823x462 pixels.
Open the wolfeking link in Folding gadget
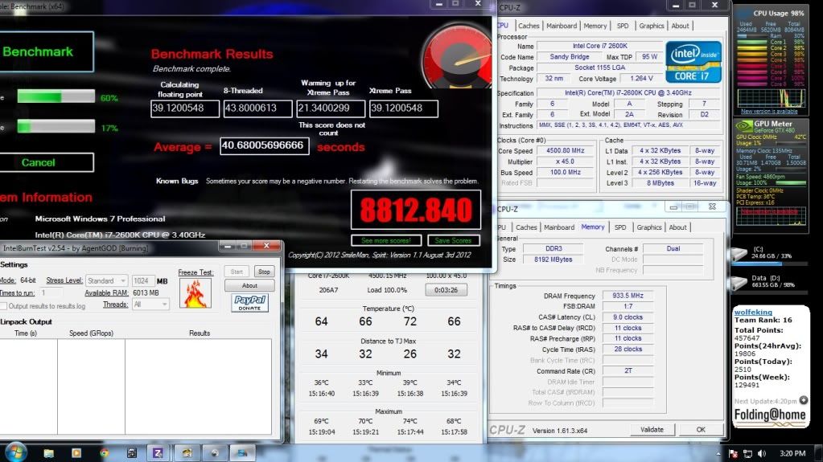click(x=753, y=312)
